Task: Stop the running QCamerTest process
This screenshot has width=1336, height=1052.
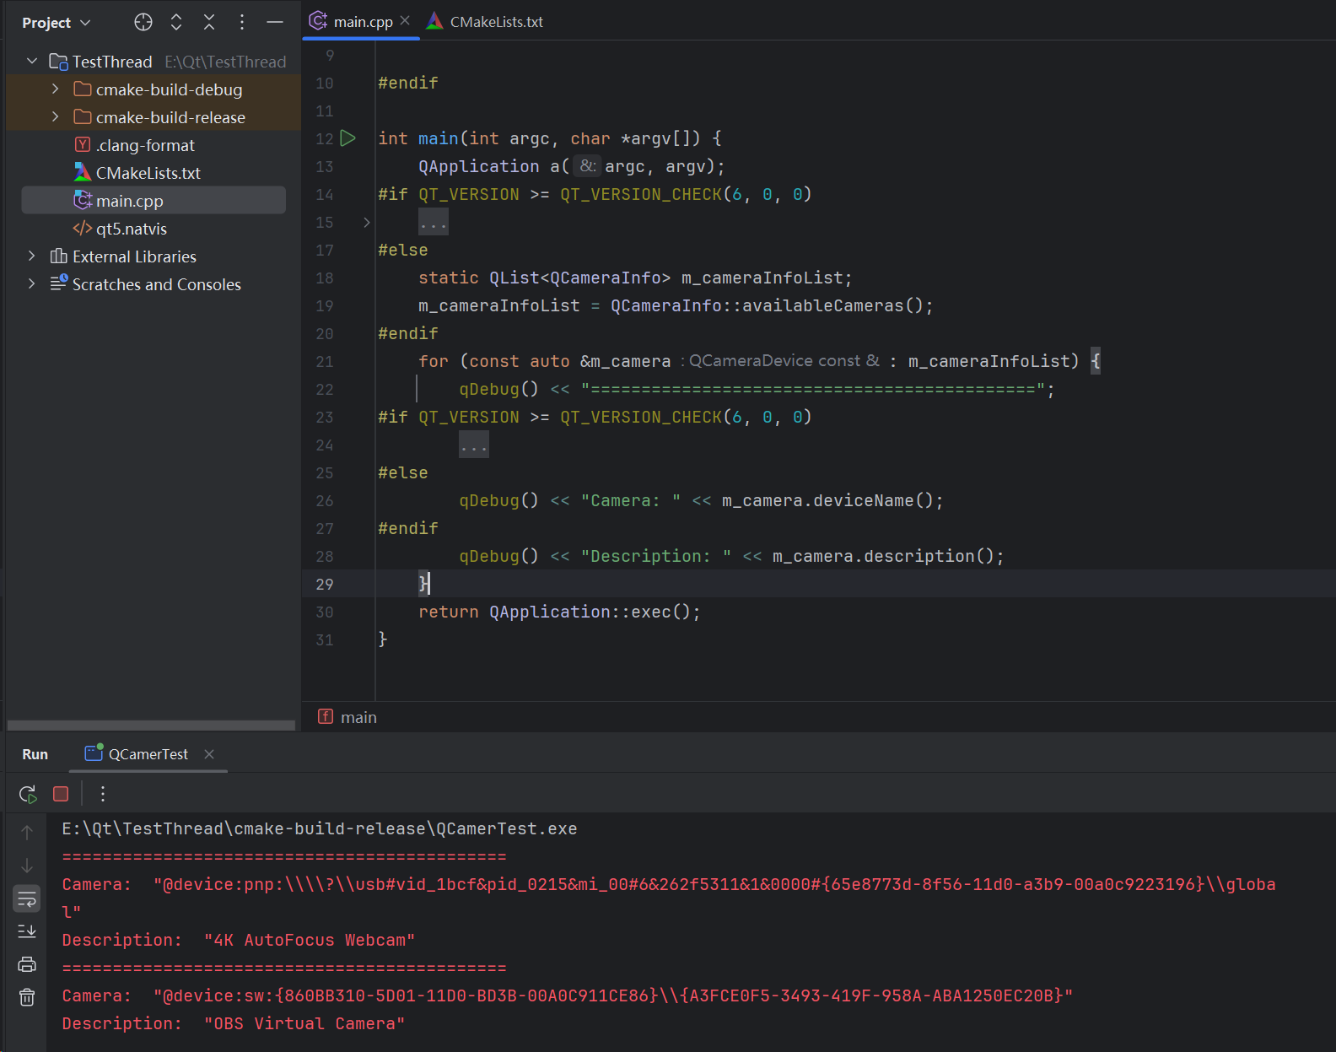Action: click(61, 794)
